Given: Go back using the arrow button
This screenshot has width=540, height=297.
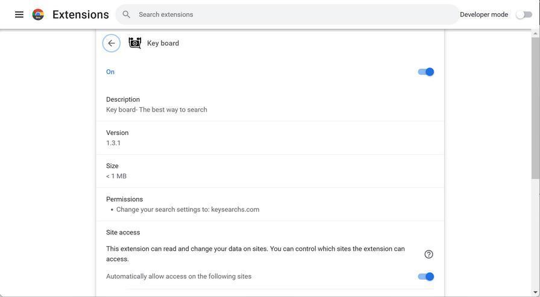Looking at the screenshot, I should coord(111,43).
